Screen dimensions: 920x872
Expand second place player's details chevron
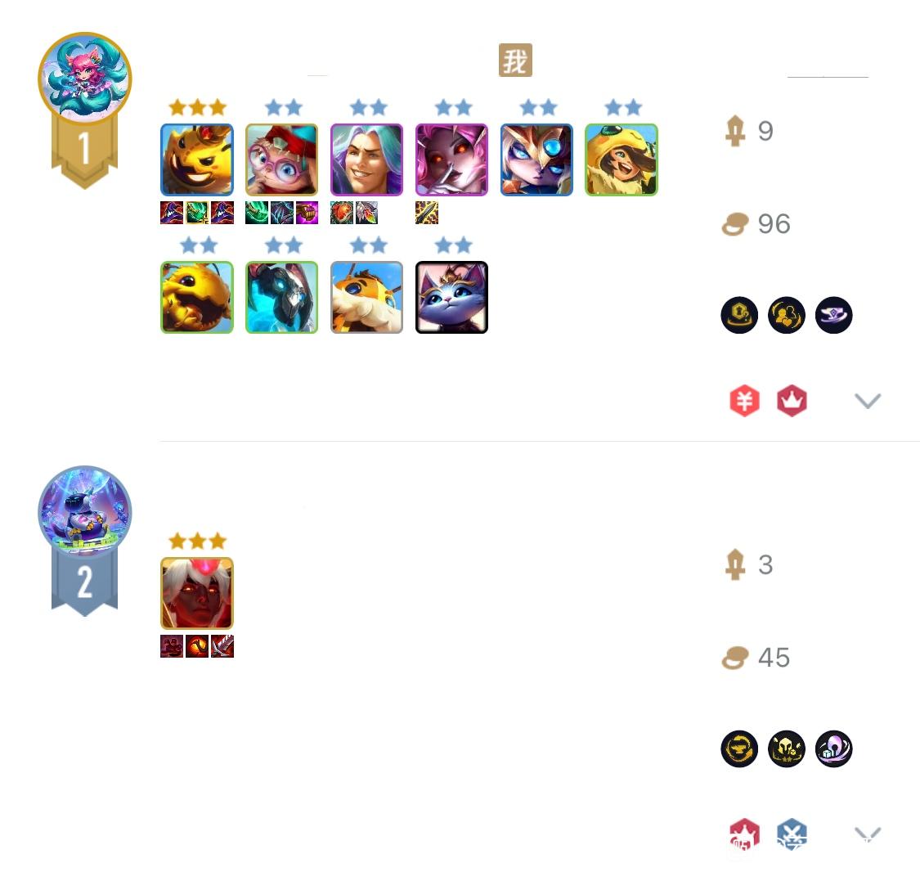click(868, 834)
